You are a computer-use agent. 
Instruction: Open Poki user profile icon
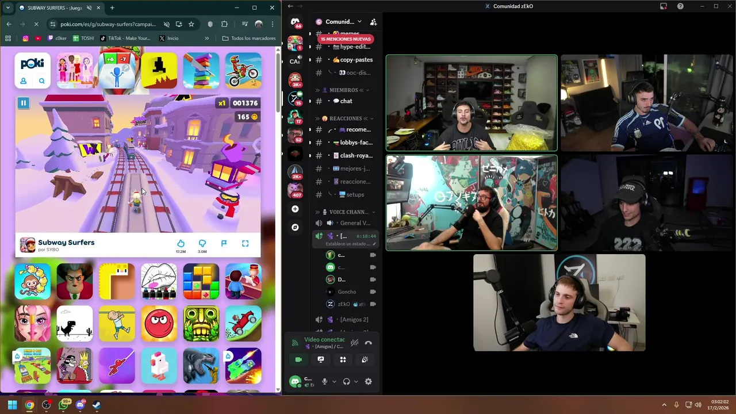[x=24, y=81]
